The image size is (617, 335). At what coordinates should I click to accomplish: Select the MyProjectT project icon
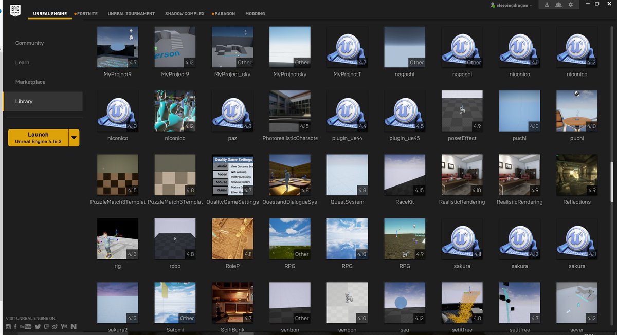coord(347,47)
